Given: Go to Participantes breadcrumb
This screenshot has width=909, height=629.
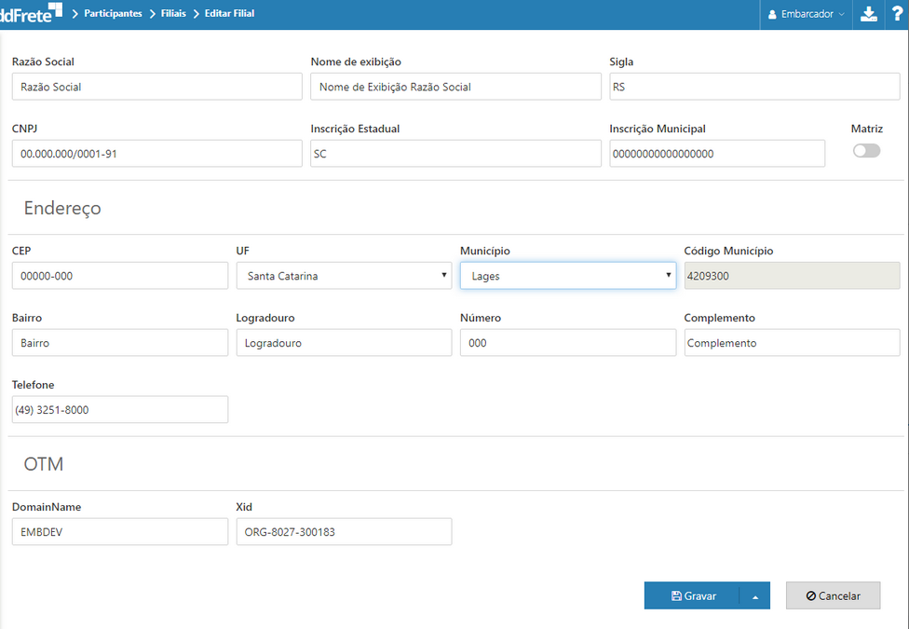Looking at the screenshot, I should click(x=113, y=14).
